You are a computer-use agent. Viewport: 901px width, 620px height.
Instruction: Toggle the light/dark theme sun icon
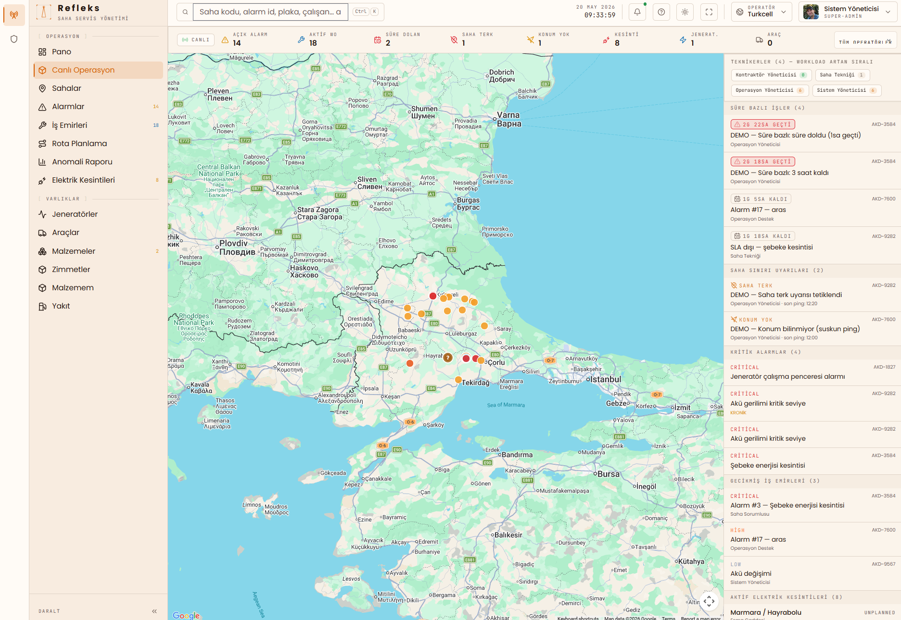coord(685,12)
